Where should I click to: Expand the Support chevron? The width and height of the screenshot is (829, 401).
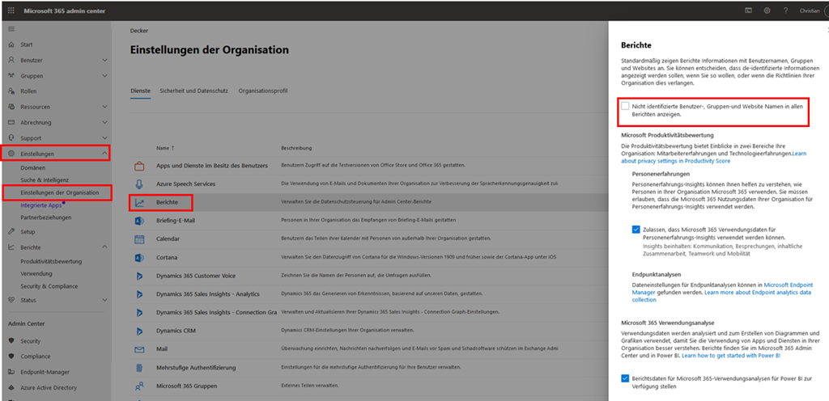[104, 137]
